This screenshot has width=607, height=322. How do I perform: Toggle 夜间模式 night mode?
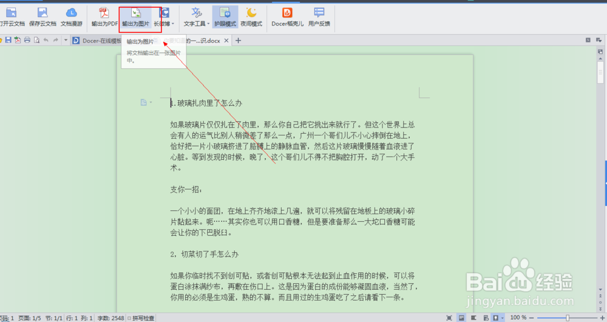251,17
